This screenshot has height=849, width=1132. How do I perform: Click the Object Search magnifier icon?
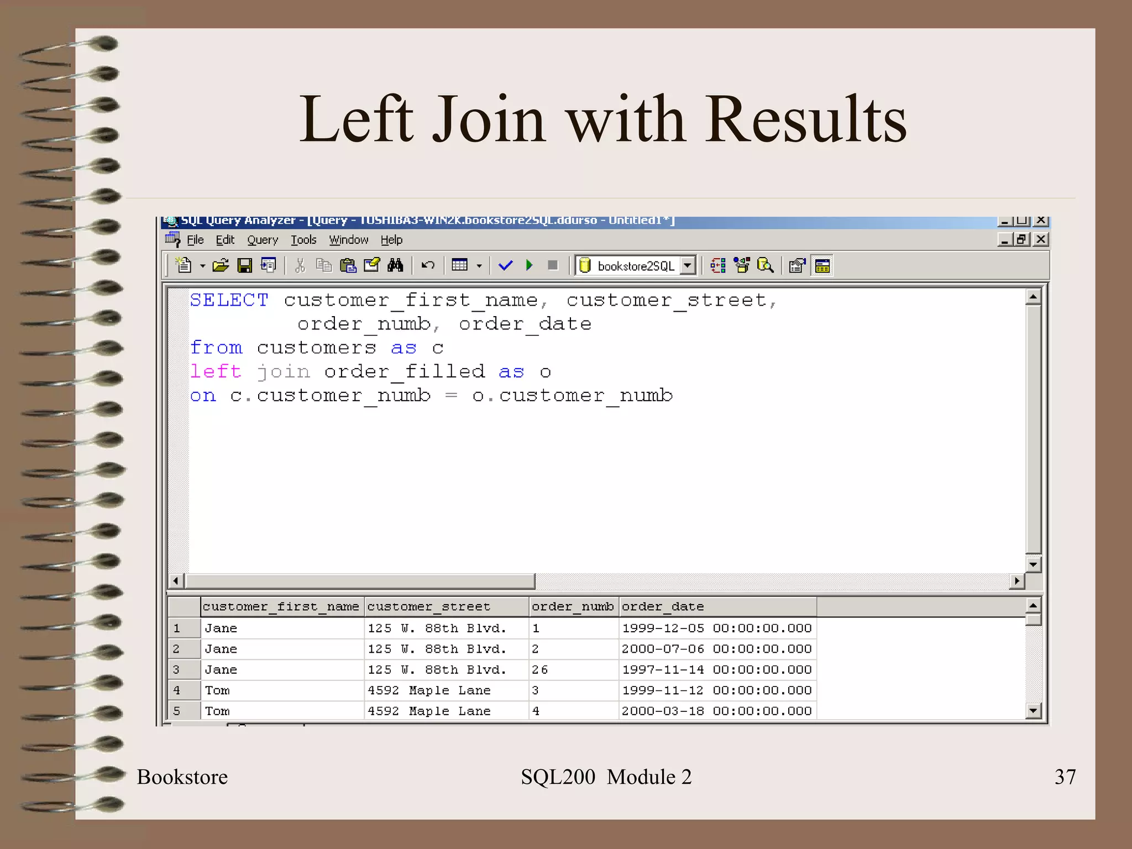click(x=765, y=266)
